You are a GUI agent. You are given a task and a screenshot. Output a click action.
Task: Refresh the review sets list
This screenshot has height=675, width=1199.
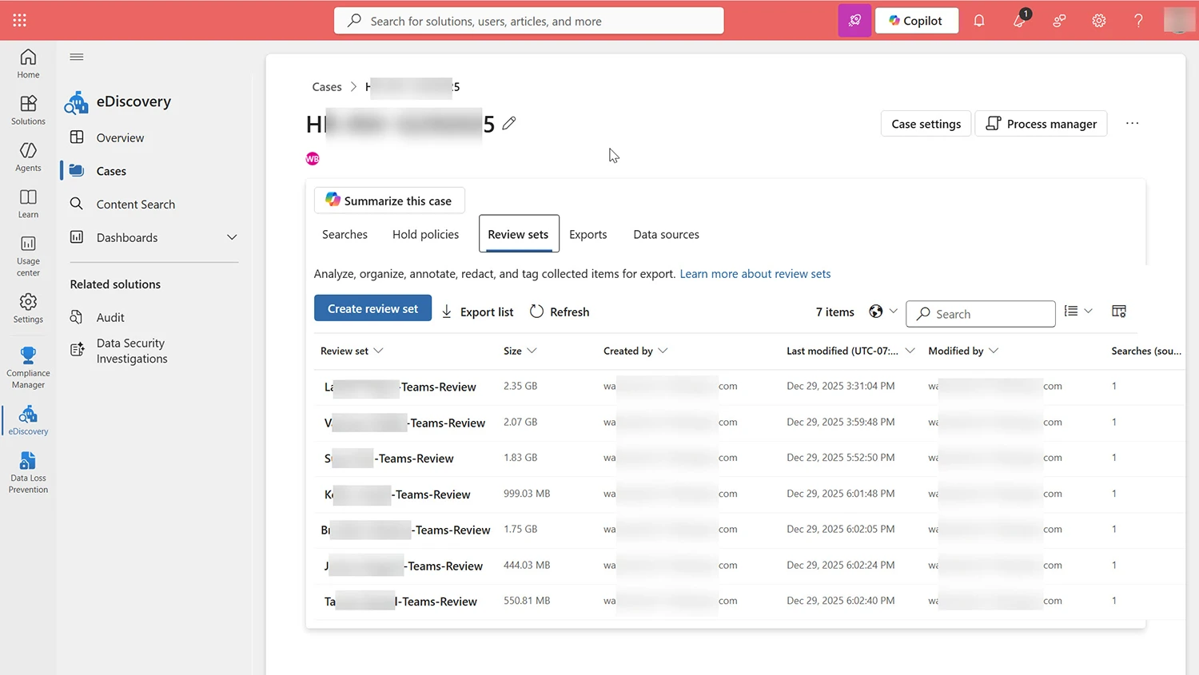(560, 312)
